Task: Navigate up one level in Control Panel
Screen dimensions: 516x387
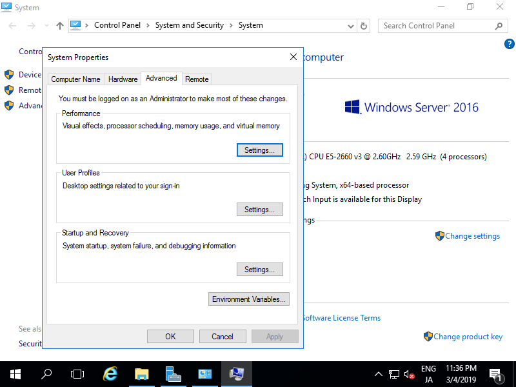Action: pos(59,26)
